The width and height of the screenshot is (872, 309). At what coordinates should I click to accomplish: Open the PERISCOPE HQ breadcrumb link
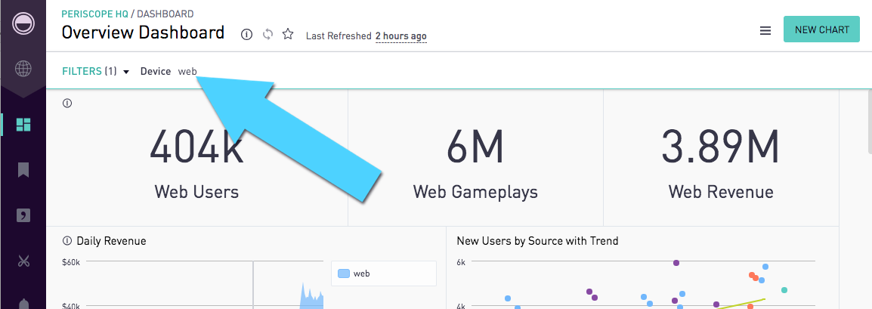coord(94,14)
